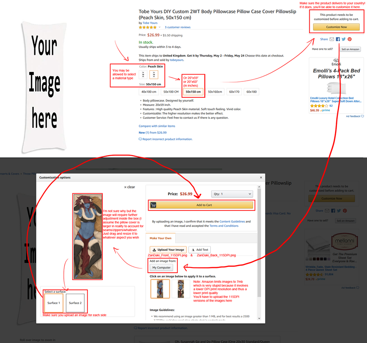Share on Twitter using the top page bird icon
Image resolution: width=367 pixels, height=343 pixels.
[343, 39]
